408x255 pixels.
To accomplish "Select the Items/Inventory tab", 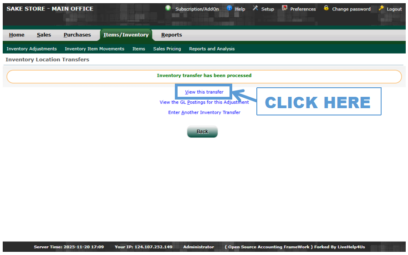I will [x=126, y=35].
